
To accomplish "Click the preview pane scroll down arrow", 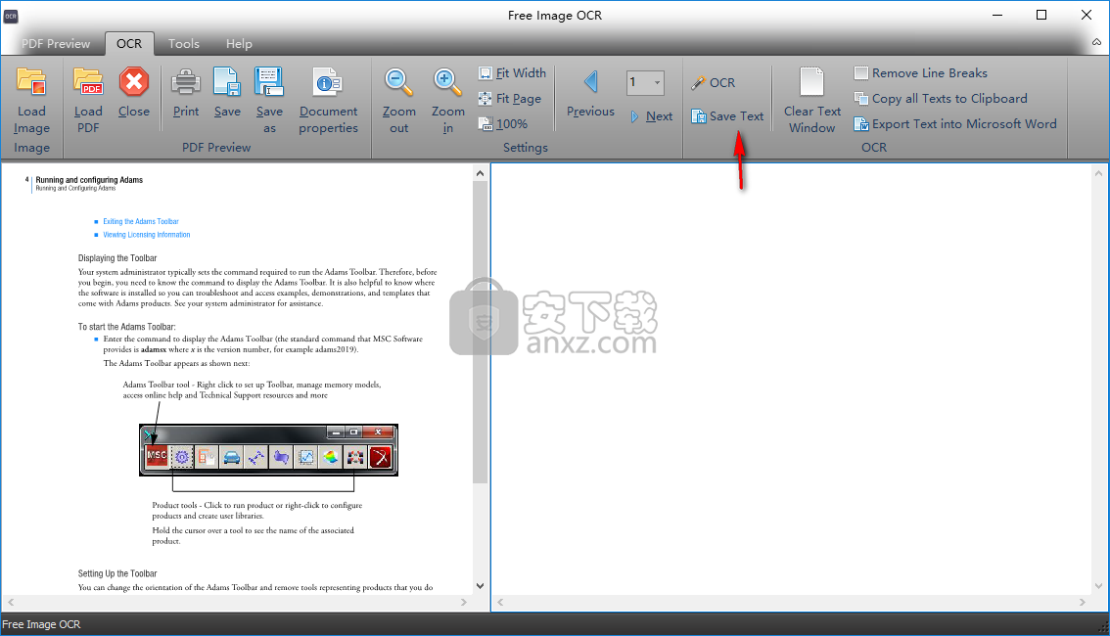I will tap(480, 586).
